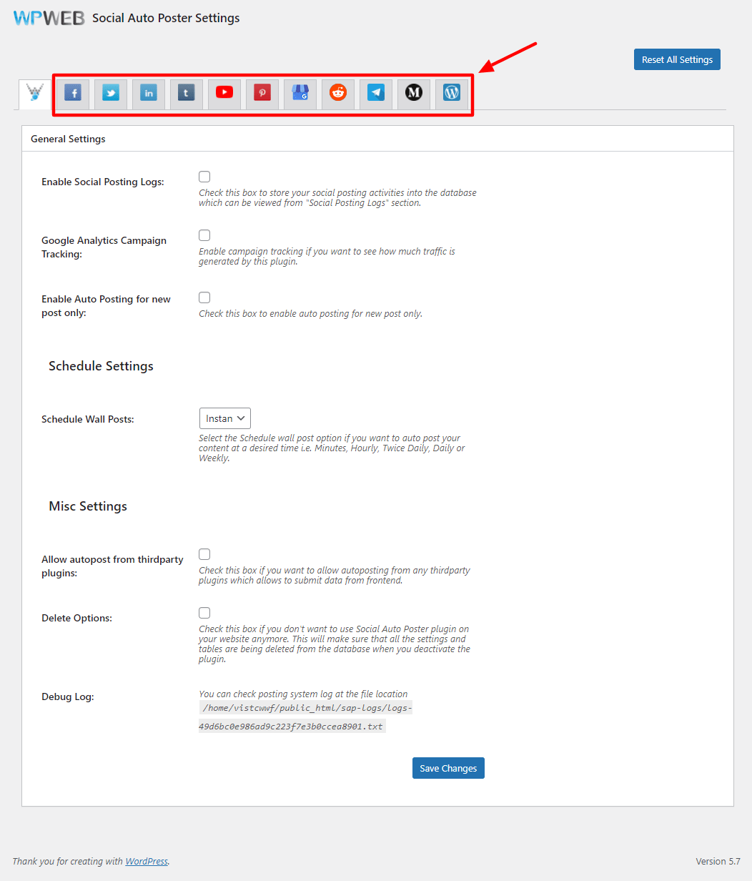Viewport: 752px width, 881px height.
Task: Tick Allow autopost from thirdparty plugins
Action: 204,554
